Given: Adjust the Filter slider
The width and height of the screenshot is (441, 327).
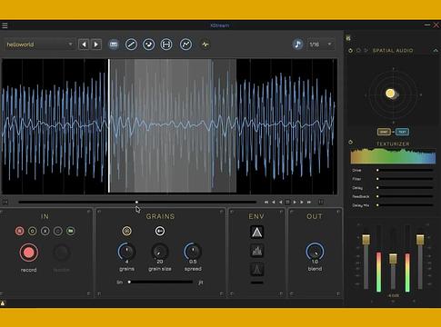Looking at the screenshot, I should point(405,179).
